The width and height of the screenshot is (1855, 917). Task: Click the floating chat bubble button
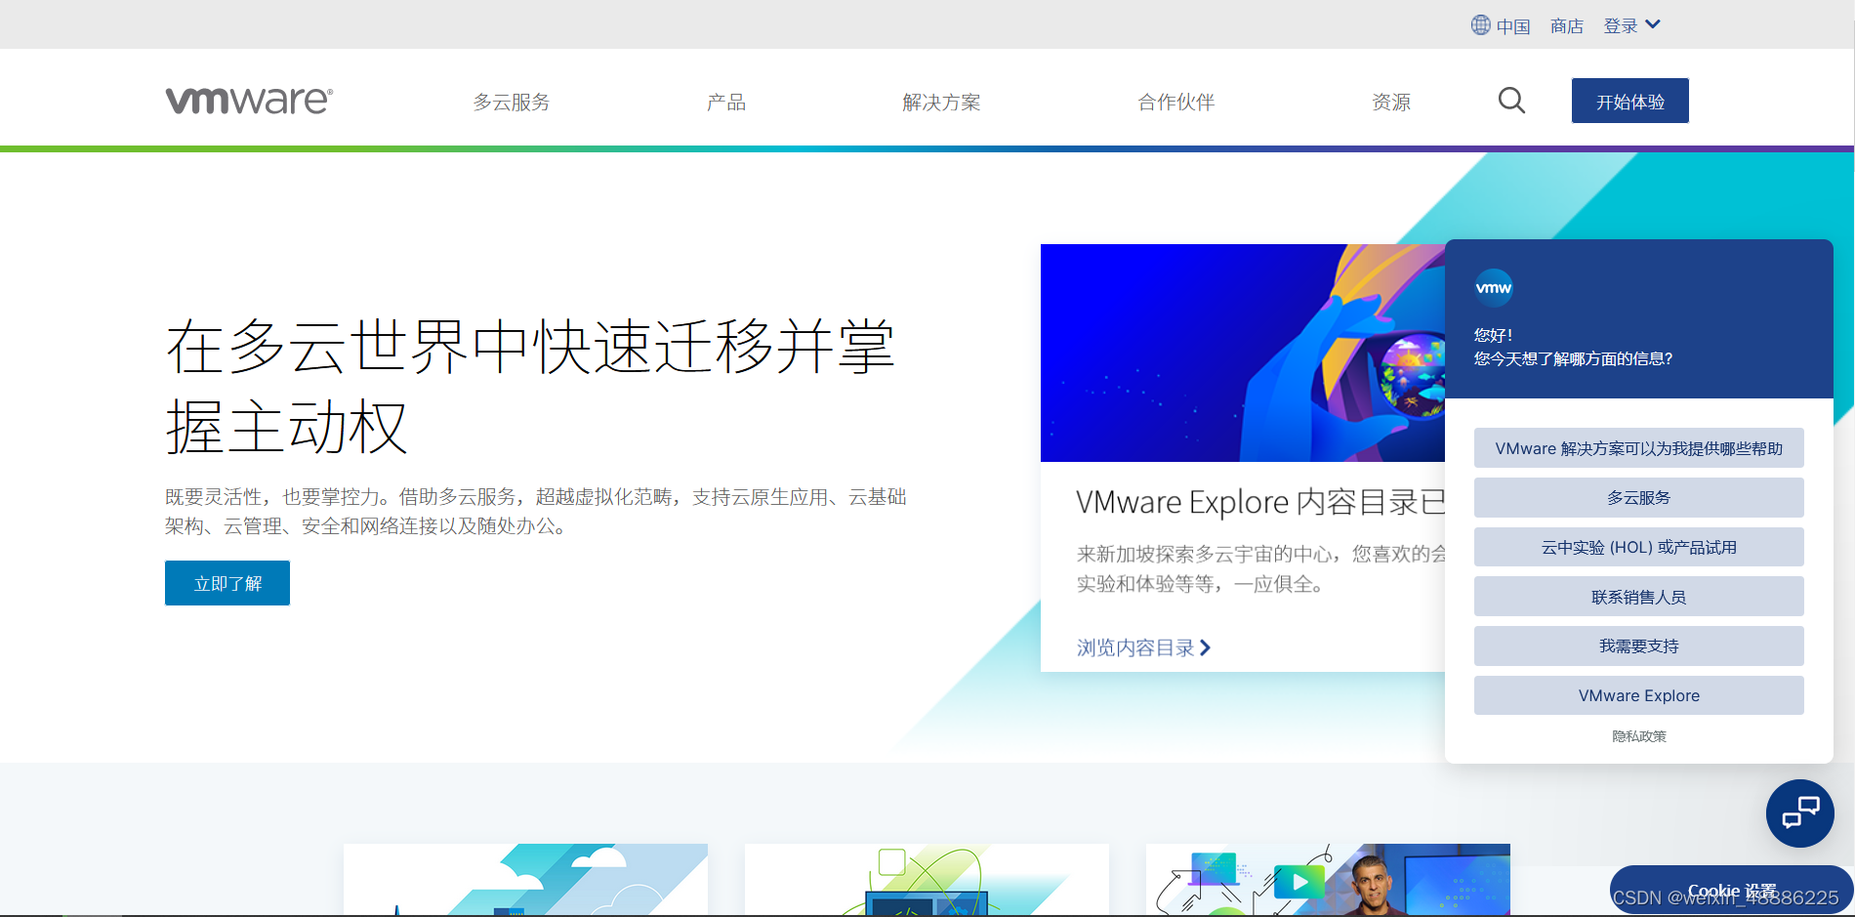click(x=1799, y=813)
